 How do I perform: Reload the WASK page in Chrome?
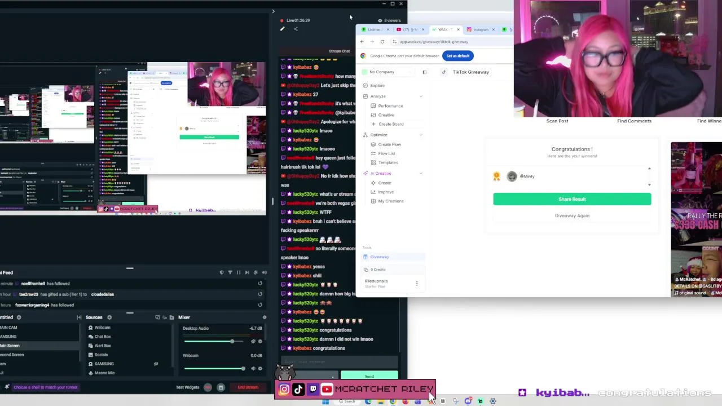pyautogui.click(x=382, y=42)
